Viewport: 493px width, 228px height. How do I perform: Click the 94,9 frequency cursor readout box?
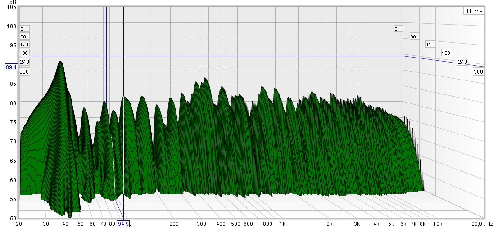pyautogui.click(x=123, y=224)
